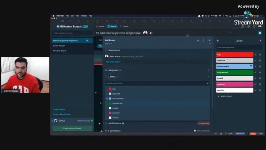
Task: Click Create a synced board button
Action: 72,128
